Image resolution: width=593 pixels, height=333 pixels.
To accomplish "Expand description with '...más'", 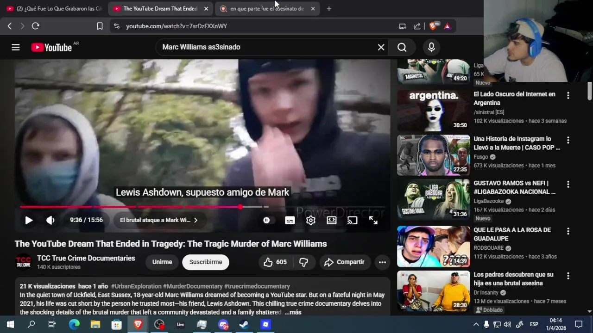I will [293, 313].
